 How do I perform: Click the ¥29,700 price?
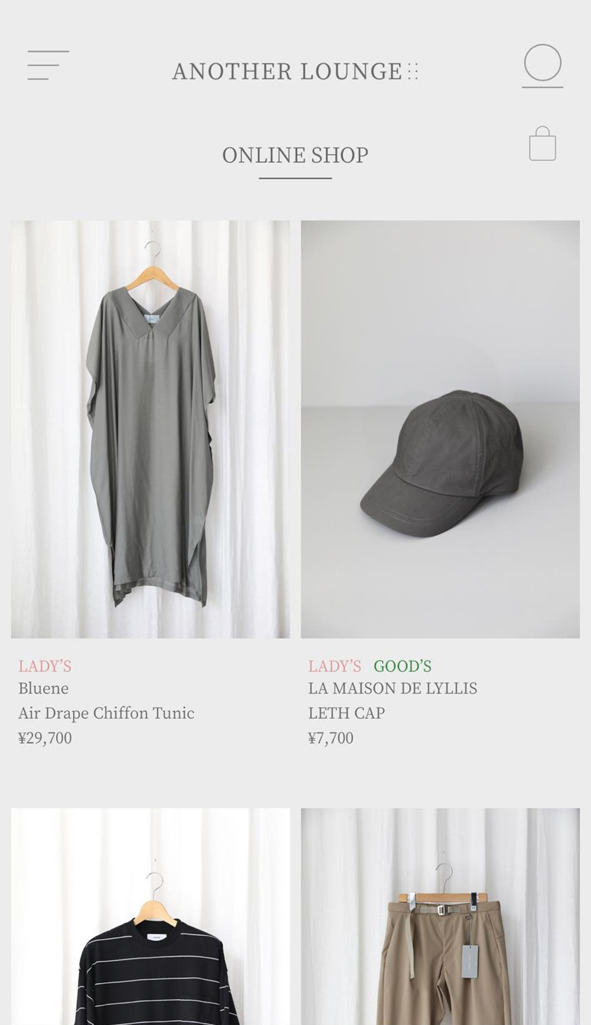[45, 738]
